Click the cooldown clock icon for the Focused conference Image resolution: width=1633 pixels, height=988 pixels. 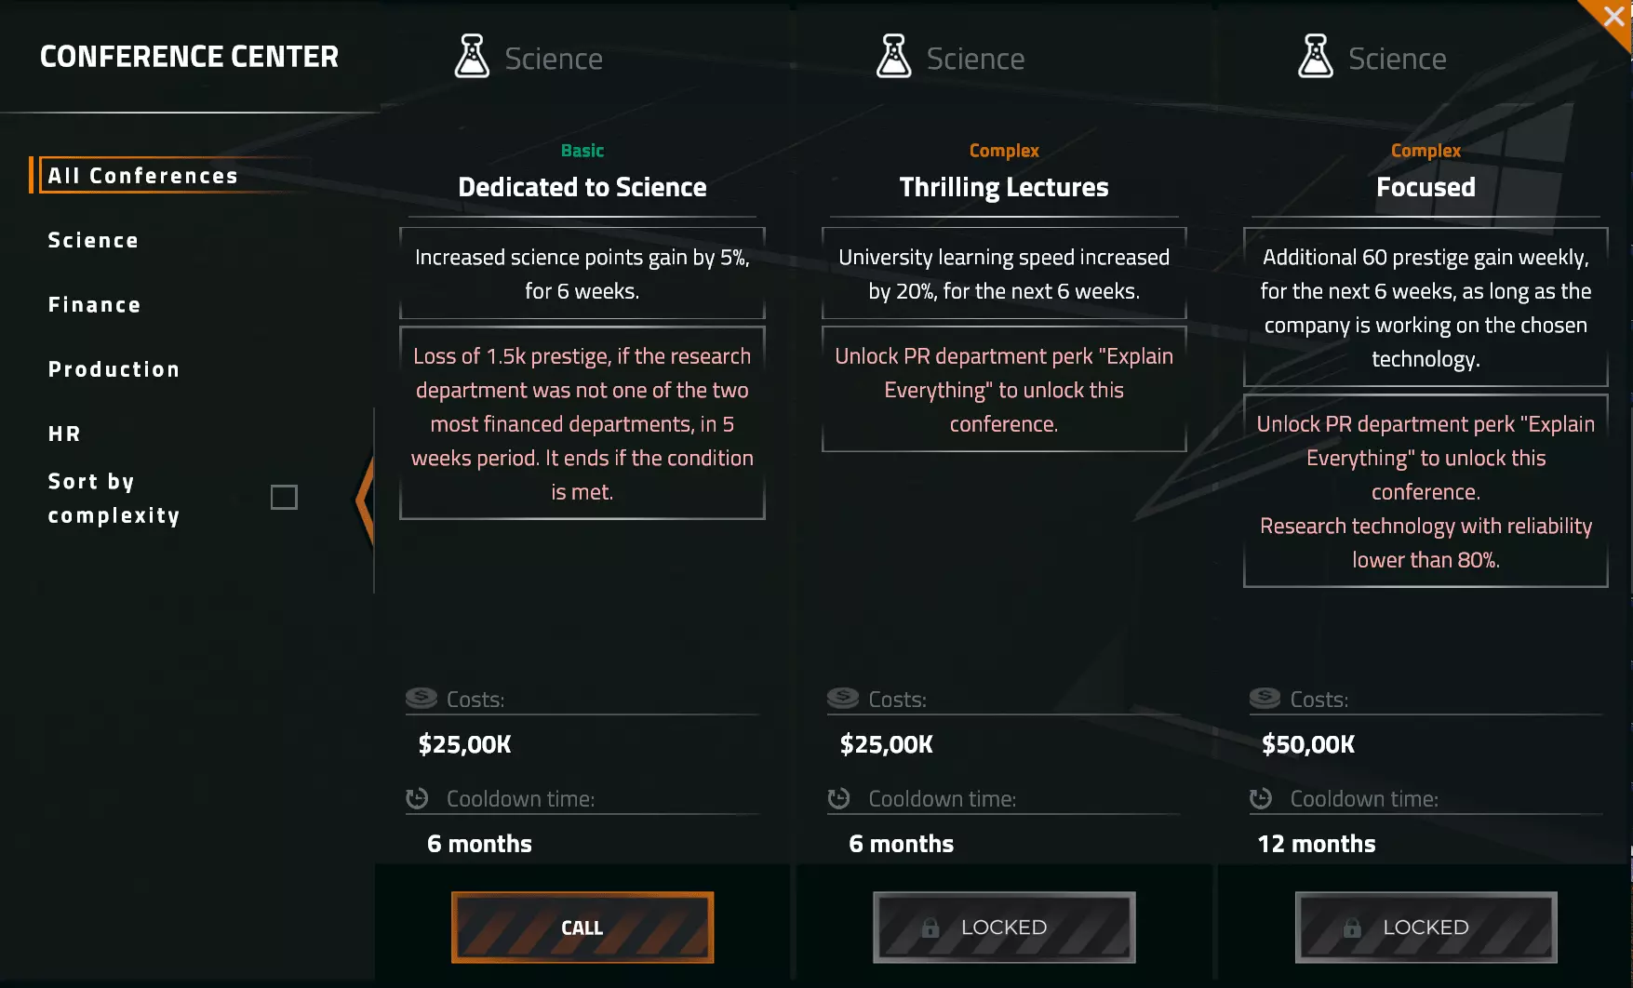point(1261,798)
